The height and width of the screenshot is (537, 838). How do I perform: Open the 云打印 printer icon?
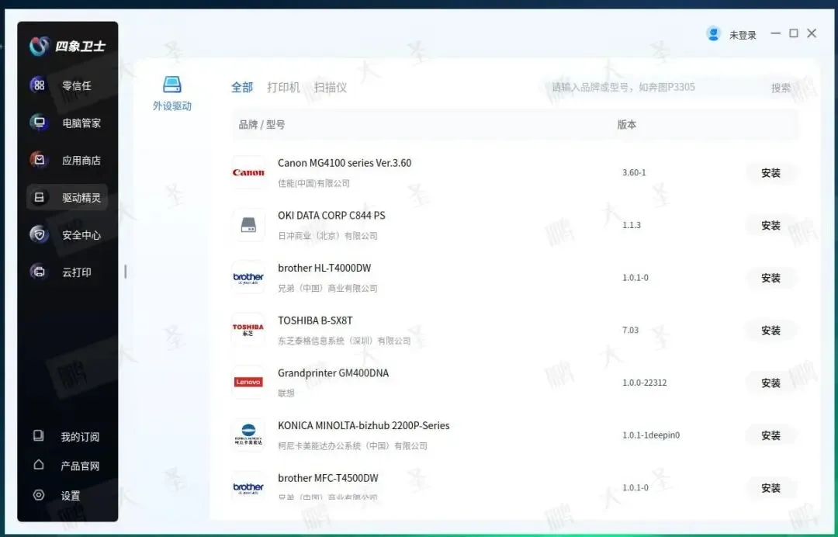(x=39, y=272)
